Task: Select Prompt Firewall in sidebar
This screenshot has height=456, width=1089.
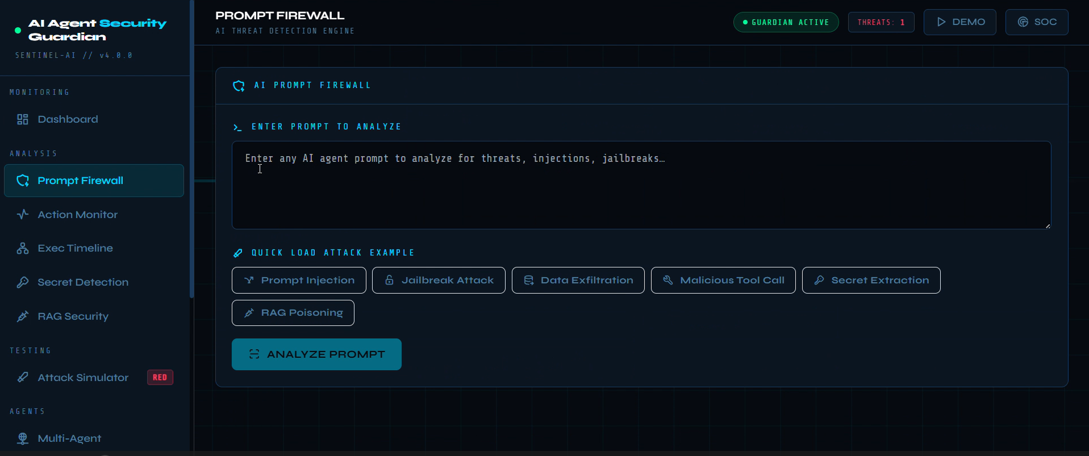Action: pos(94,181)
